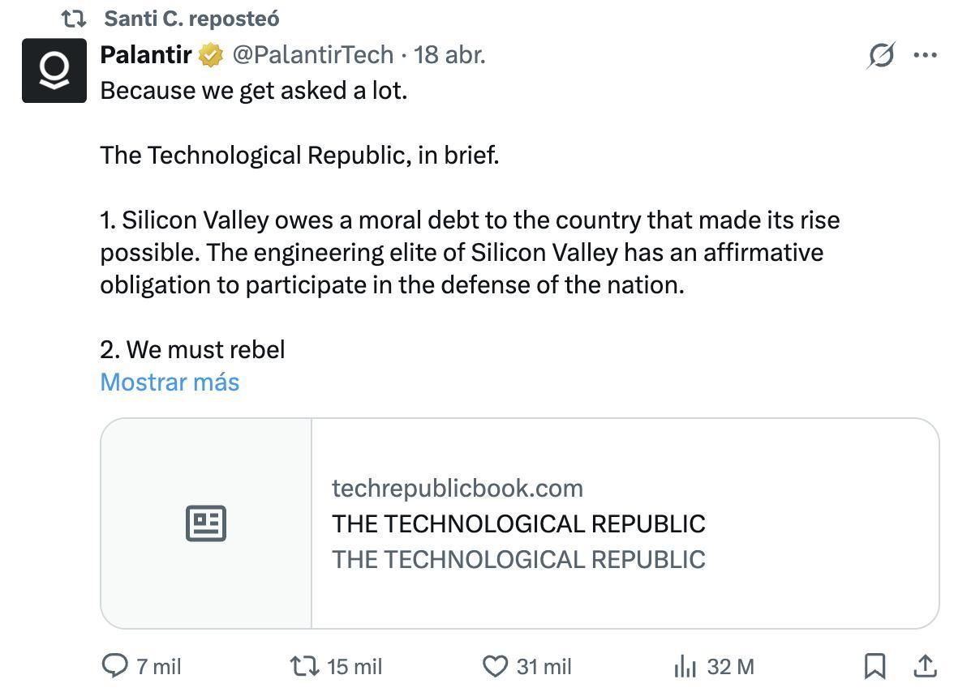Open Palantir's profile via the avatar

[54, 70]
